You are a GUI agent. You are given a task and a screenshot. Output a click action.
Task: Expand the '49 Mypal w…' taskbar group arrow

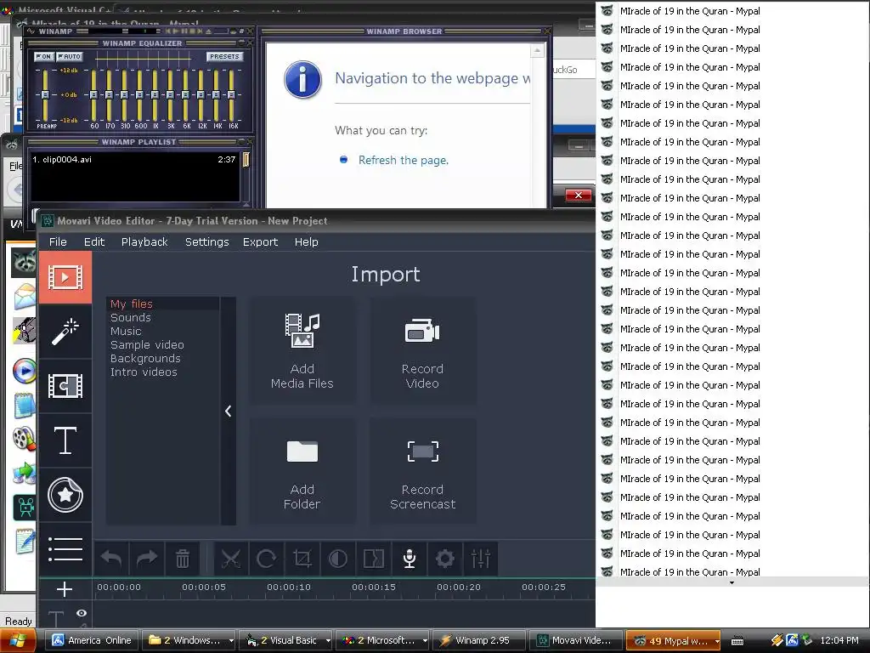point(717,641)
